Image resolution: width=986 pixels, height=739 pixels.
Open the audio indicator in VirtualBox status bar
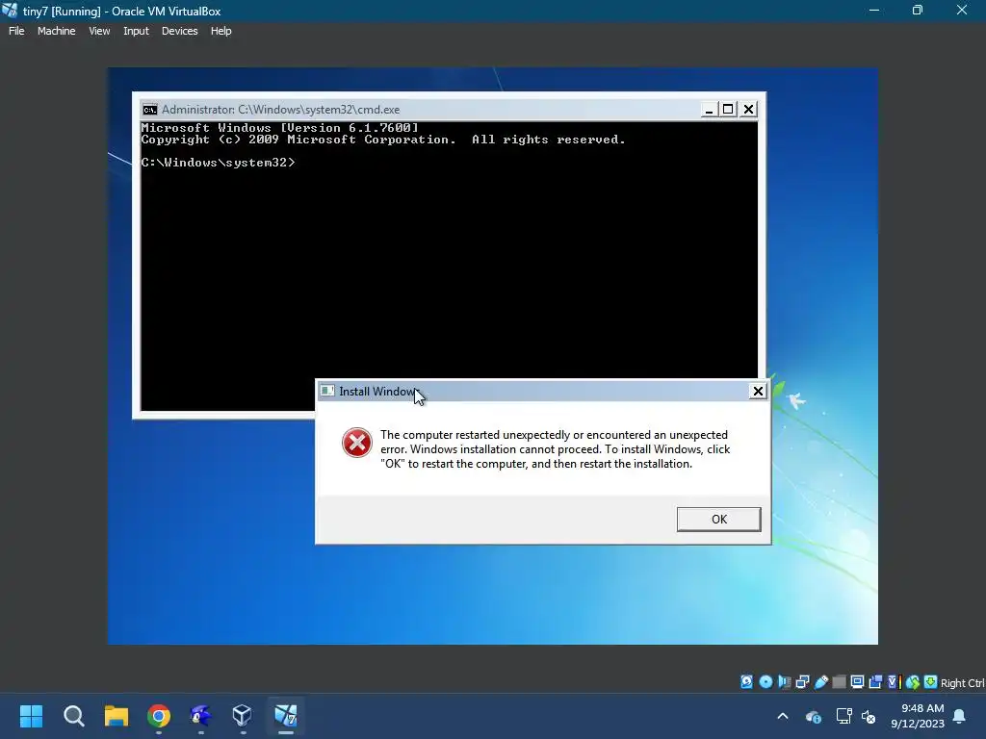point(784,682)
